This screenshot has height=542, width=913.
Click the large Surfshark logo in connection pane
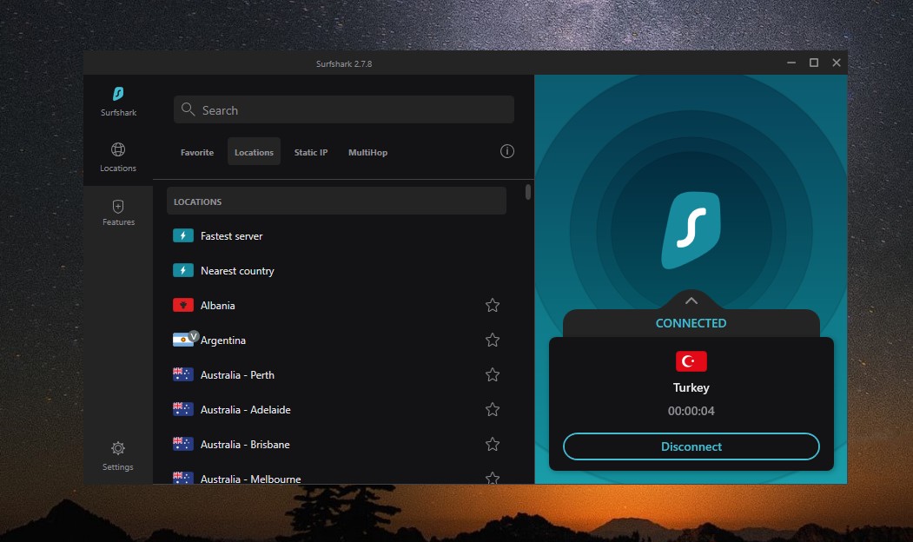[691, 230]
